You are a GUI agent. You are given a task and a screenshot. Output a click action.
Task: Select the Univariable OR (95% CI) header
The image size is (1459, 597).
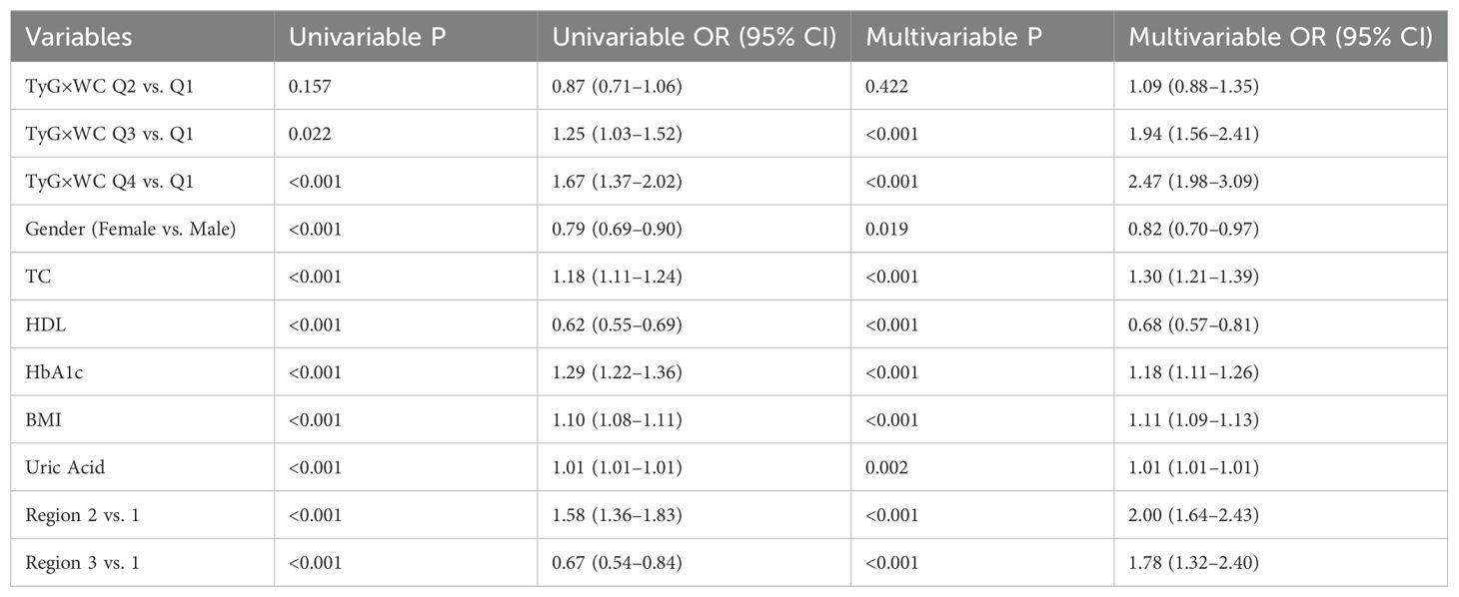(x=693, y=37)
